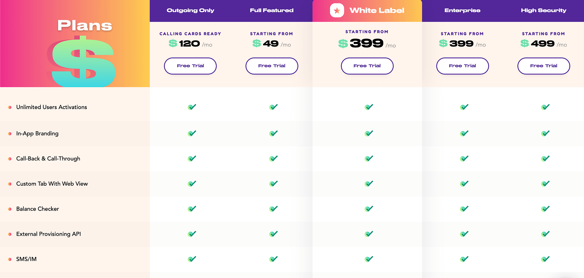
Task: Click Full Featured checkmark for External Provisioning API
Action: click(273, 234)
